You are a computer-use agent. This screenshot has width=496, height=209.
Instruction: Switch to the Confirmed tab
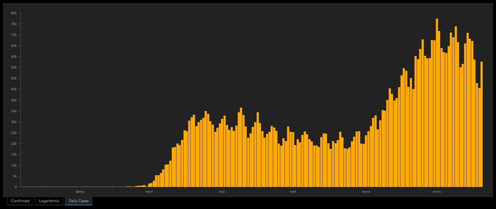[20, 201]
